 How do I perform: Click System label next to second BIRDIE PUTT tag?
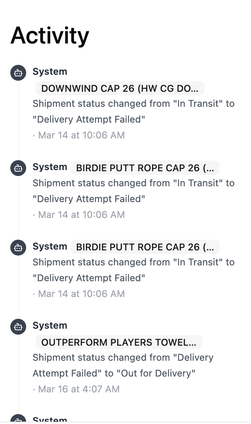50,247
